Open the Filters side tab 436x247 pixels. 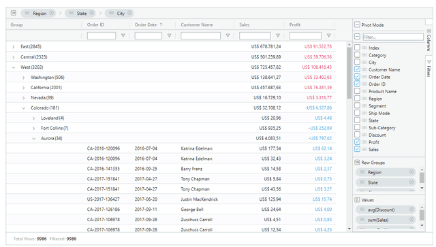coord(429,68)
